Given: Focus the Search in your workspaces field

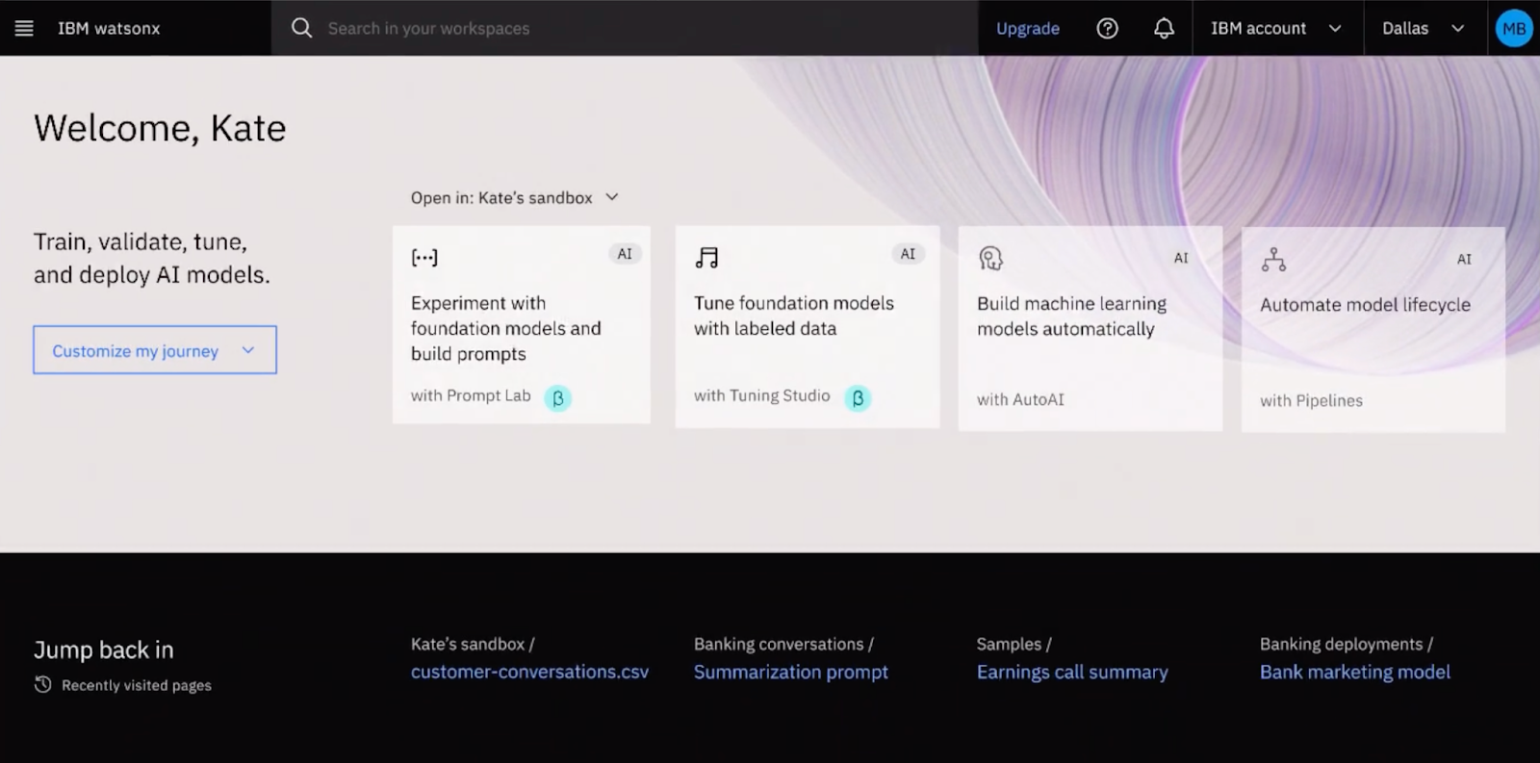Looking at the screenshot, I should coord(624,28).
